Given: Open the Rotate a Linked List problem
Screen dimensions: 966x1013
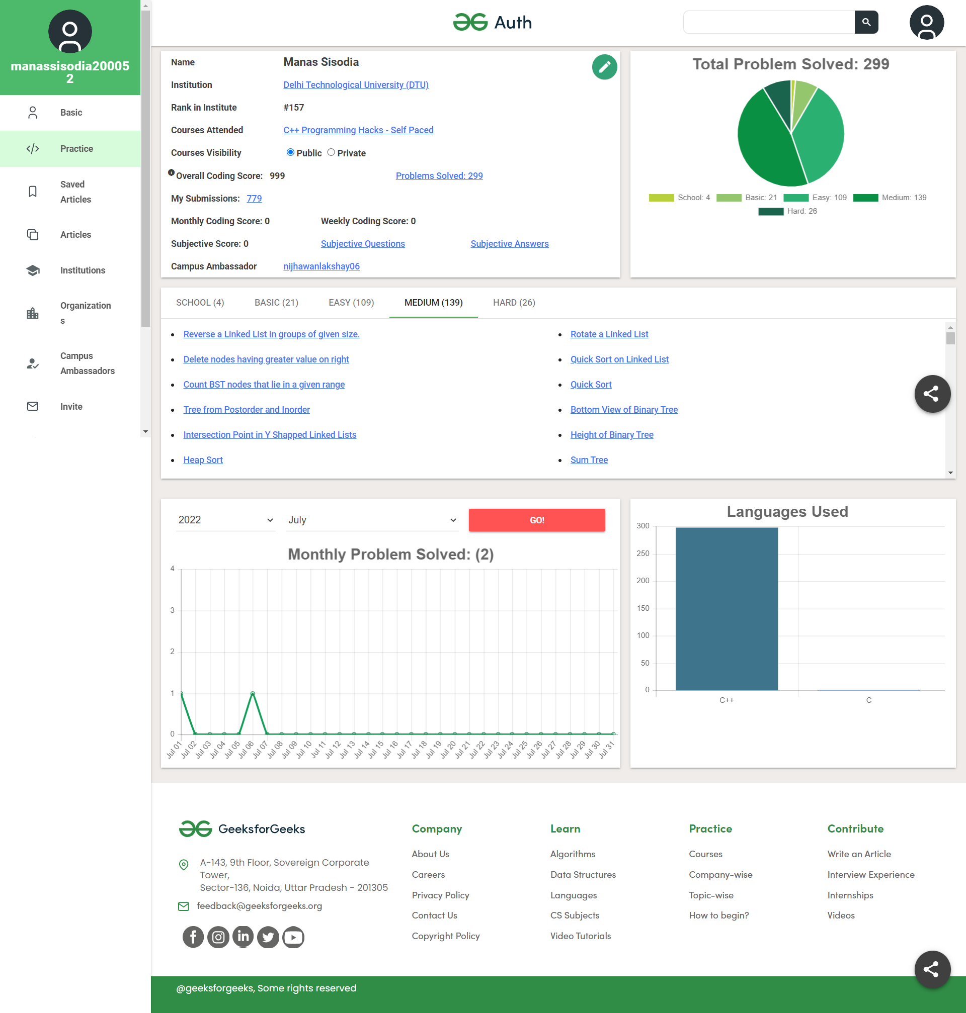Looking at the screenshot, I should point(609,334).
